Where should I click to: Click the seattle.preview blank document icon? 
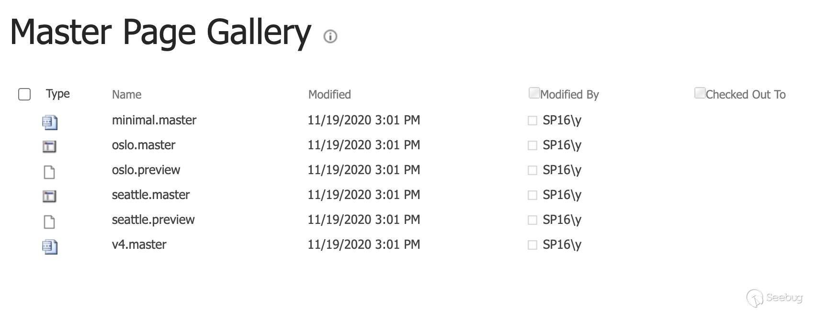click(x=49, y=222)
